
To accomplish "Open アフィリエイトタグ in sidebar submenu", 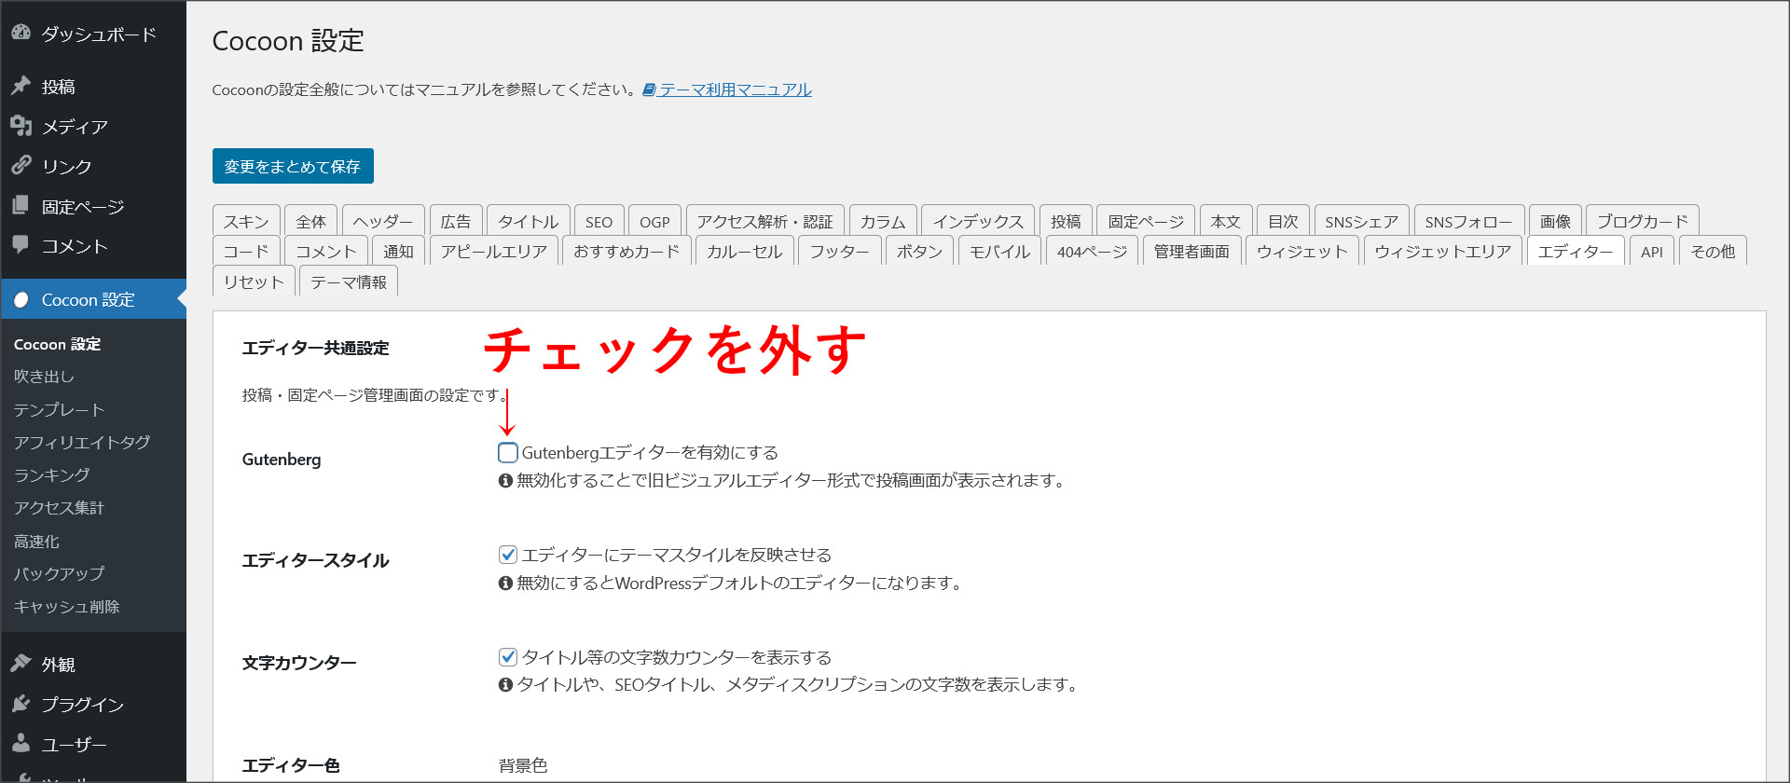I will click(82, 442).
